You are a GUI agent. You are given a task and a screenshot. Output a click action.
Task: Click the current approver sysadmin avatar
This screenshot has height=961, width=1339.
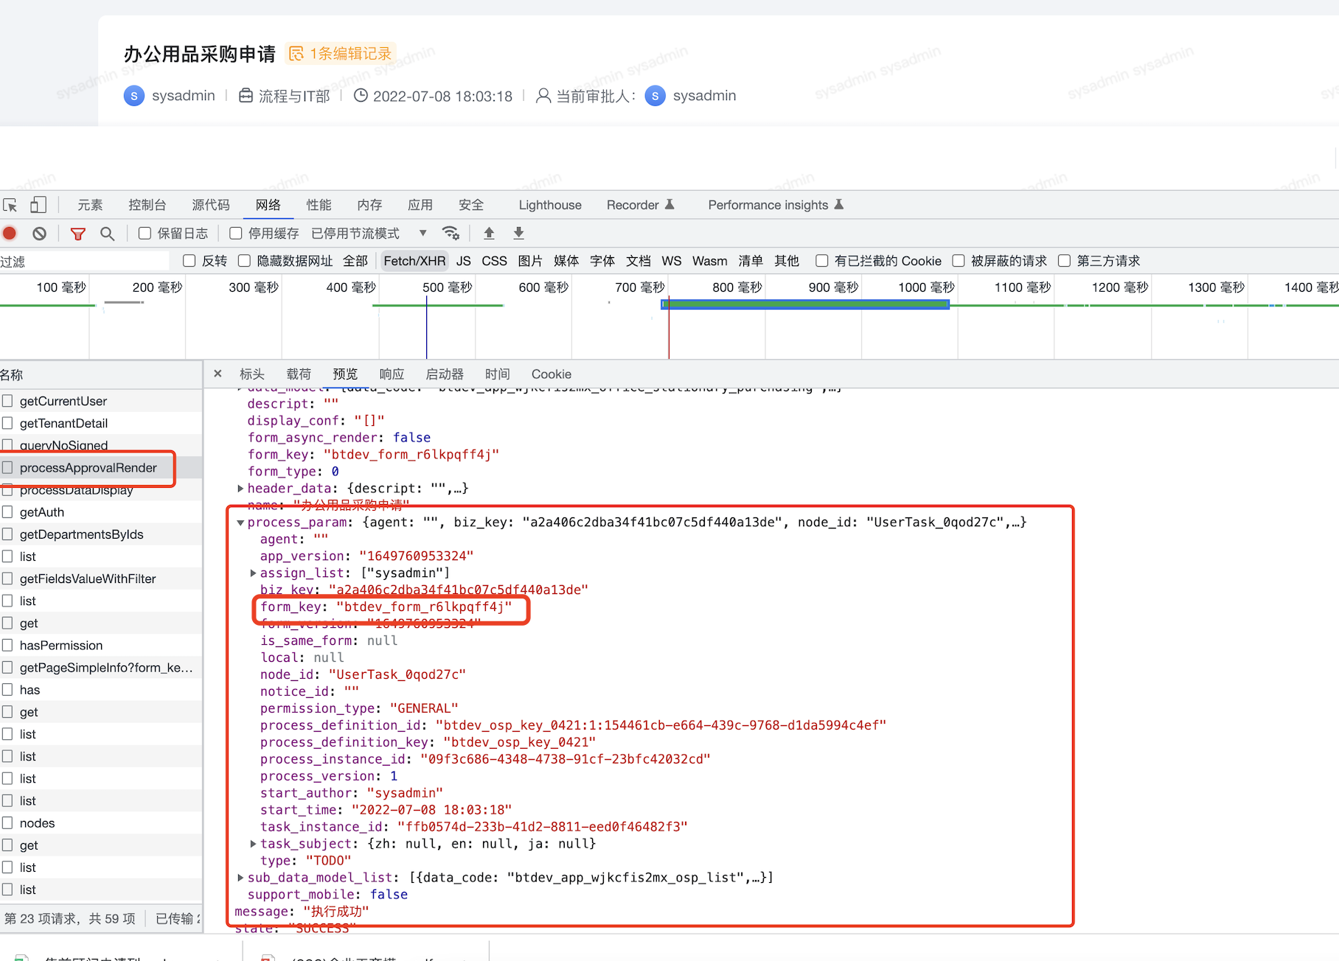[x=655, y=96]
